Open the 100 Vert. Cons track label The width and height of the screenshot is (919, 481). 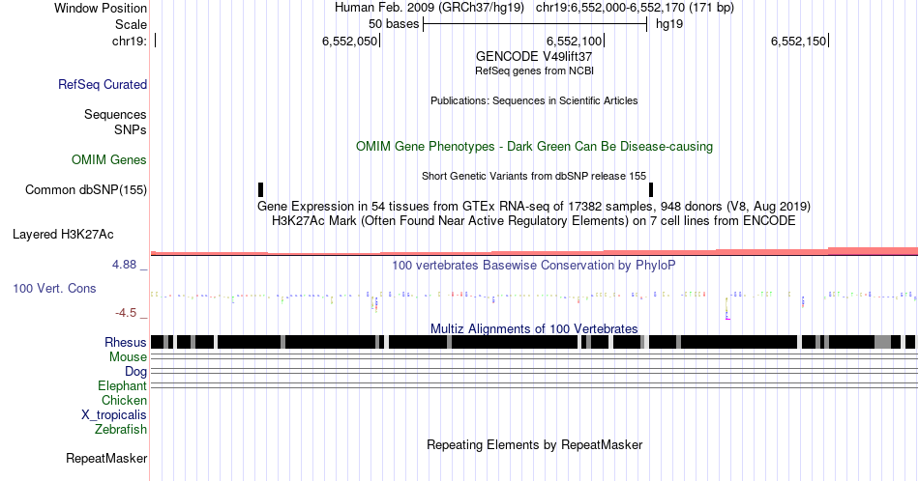point(54,288)
